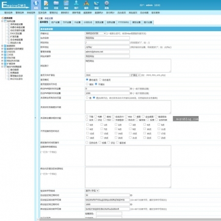This screenshot has width=221, height=221.
Task: Open 安全参数配置 in the tree
Action: point(16,40)
